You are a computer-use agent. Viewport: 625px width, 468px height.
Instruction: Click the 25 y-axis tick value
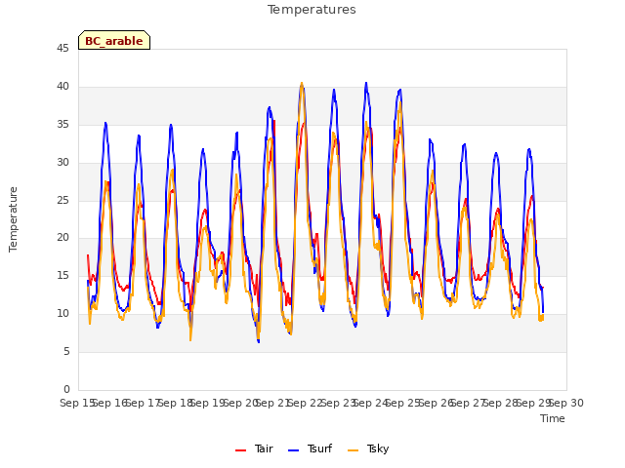point(62,200)
